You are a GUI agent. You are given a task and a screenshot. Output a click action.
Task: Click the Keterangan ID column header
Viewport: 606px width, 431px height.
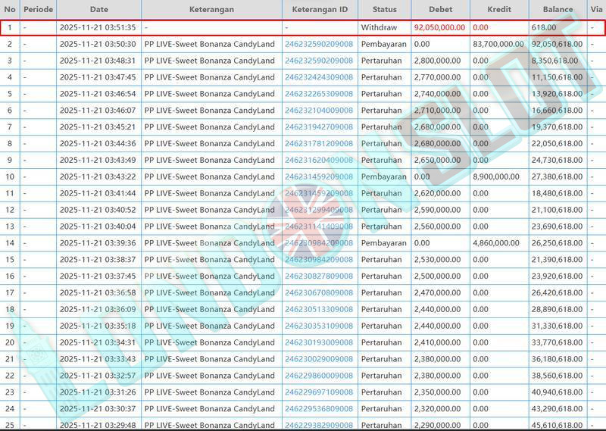point(319,10)
